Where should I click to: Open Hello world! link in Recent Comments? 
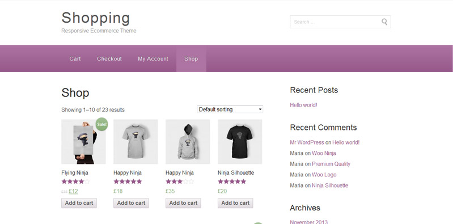346,142
